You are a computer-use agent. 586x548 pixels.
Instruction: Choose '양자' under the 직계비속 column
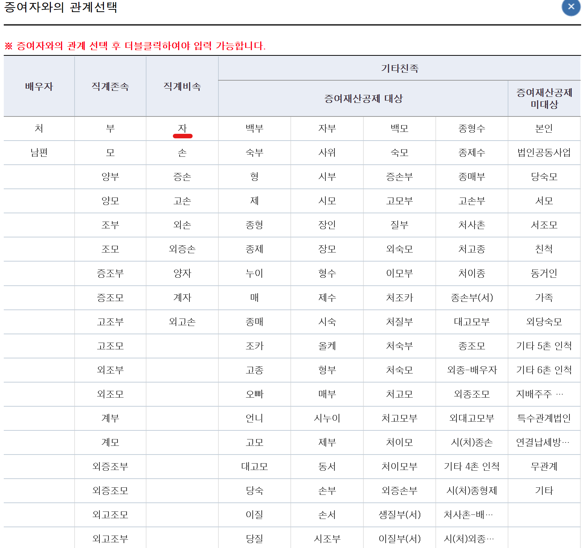point(182,273)
